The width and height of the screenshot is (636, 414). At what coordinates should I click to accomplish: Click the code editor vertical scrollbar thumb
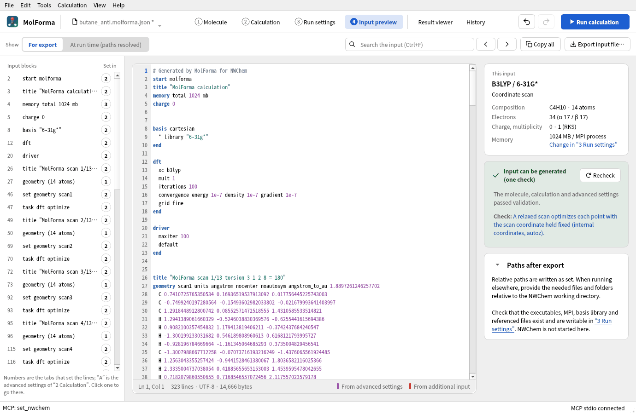pos(472,89)
